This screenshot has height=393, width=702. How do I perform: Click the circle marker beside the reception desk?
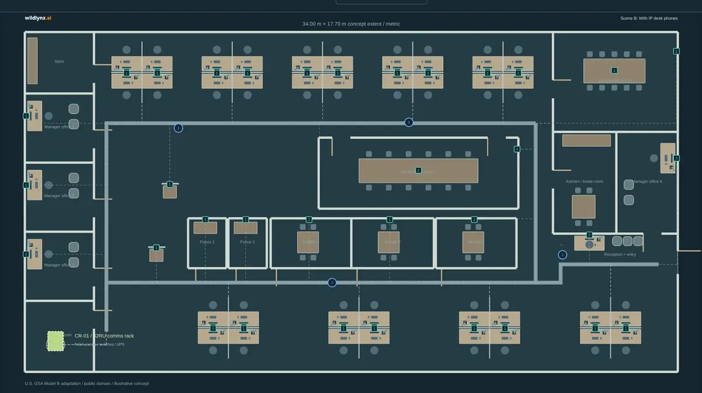(563, 254)
